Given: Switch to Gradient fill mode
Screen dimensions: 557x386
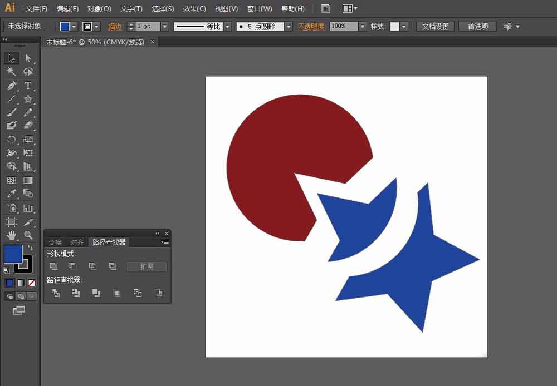Looking at the screenshot, I should (x=21, y=283).
